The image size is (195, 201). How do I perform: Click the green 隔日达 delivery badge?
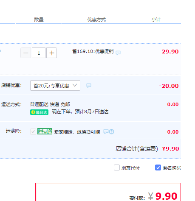pos(39,112)
